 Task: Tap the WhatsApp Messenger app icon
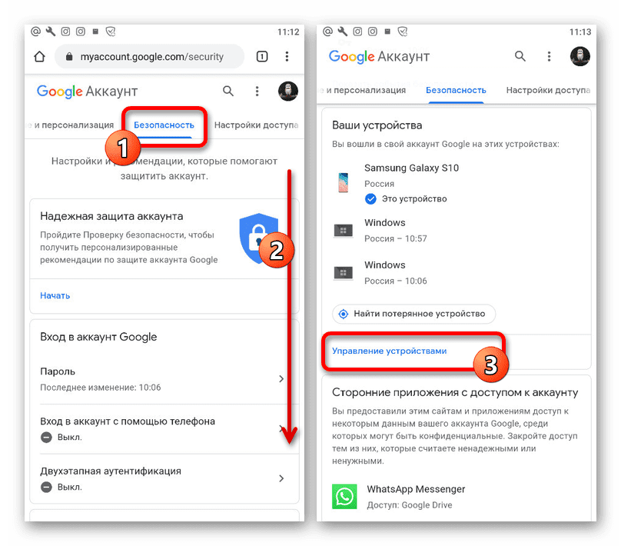(344, 497)
